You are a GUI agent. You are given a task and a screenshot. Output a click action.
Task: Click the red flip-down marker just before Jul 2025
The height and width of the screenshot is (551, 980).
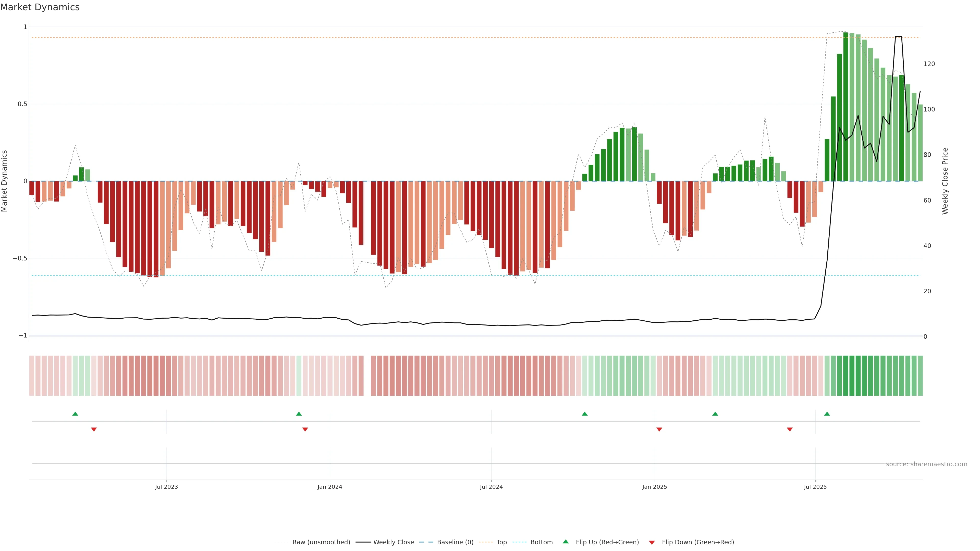pos(790,429)
